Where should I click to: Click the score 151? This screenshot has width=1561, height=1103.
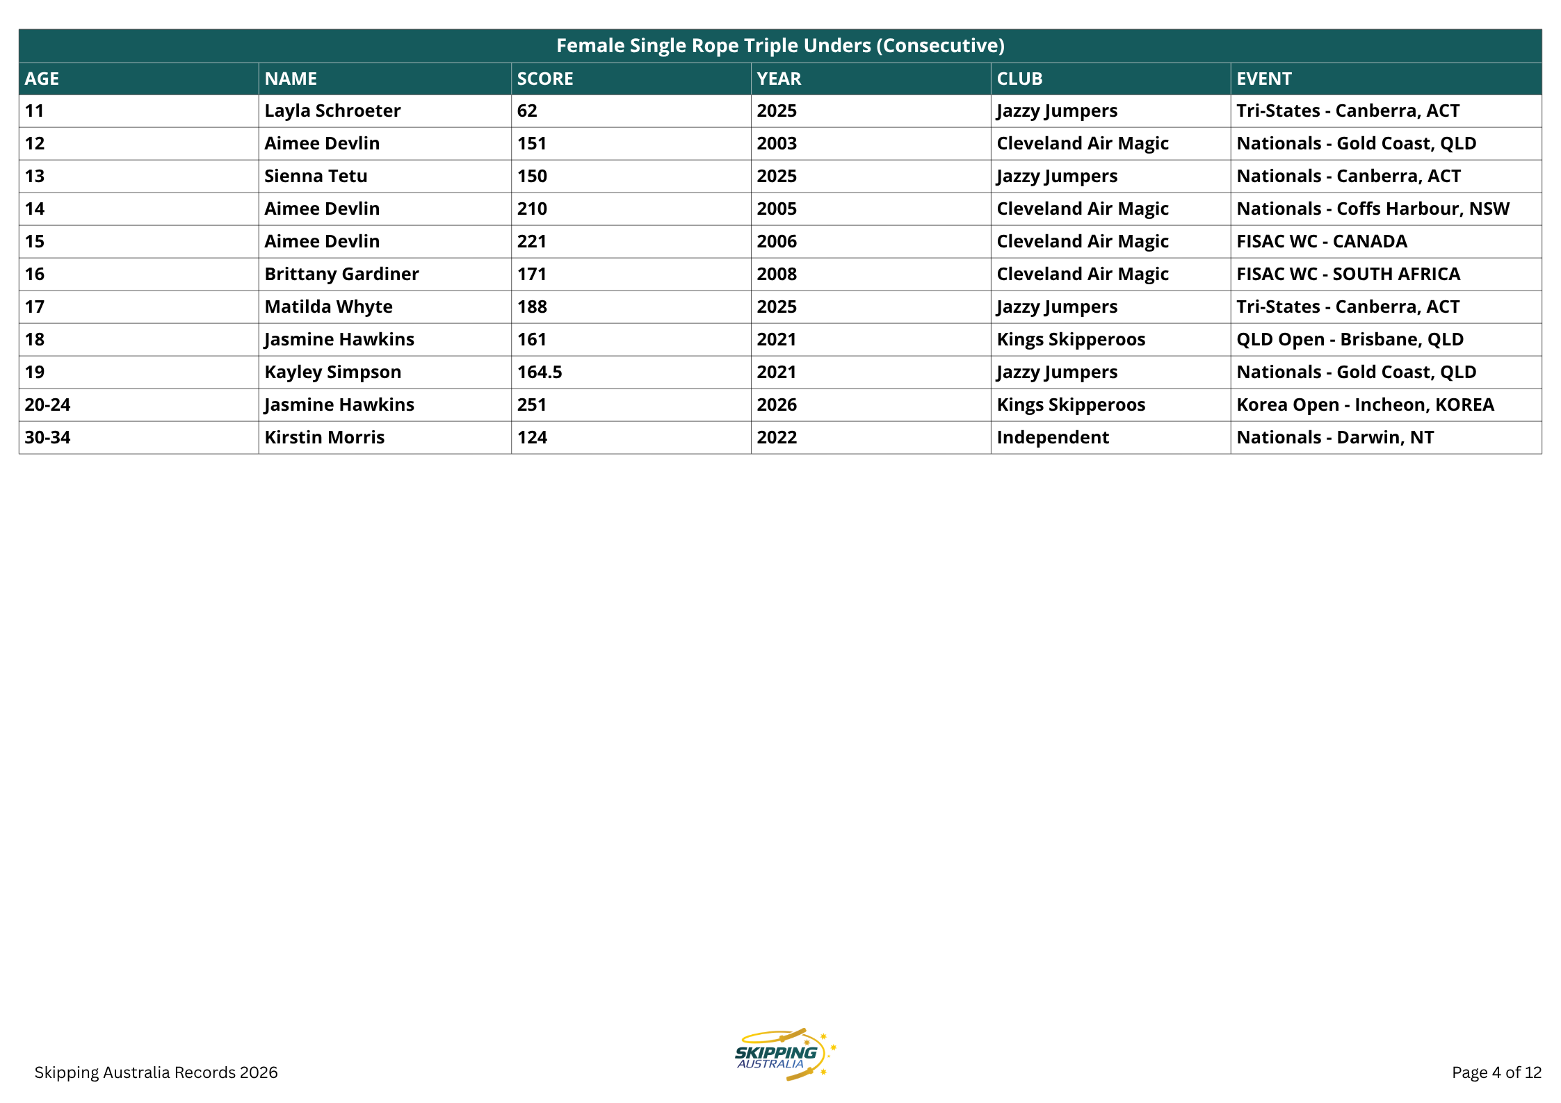point(532,144)
